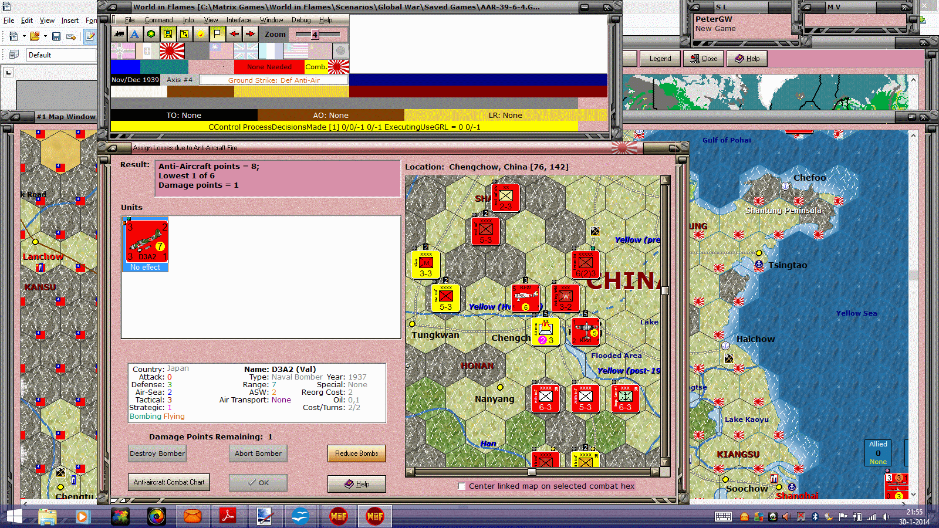
Task: Open the Insert menu in background editor
Action: pyautogui.click(x=70, y=21)
